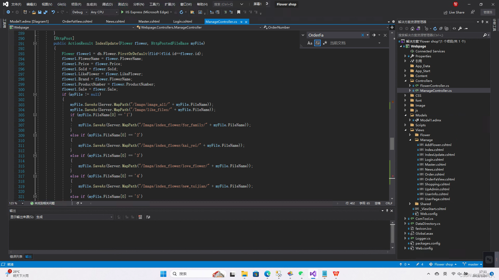This screenshot has height=280, width=499.
Task: Expand the Shared folder under Views
Action: coord(410,204)
